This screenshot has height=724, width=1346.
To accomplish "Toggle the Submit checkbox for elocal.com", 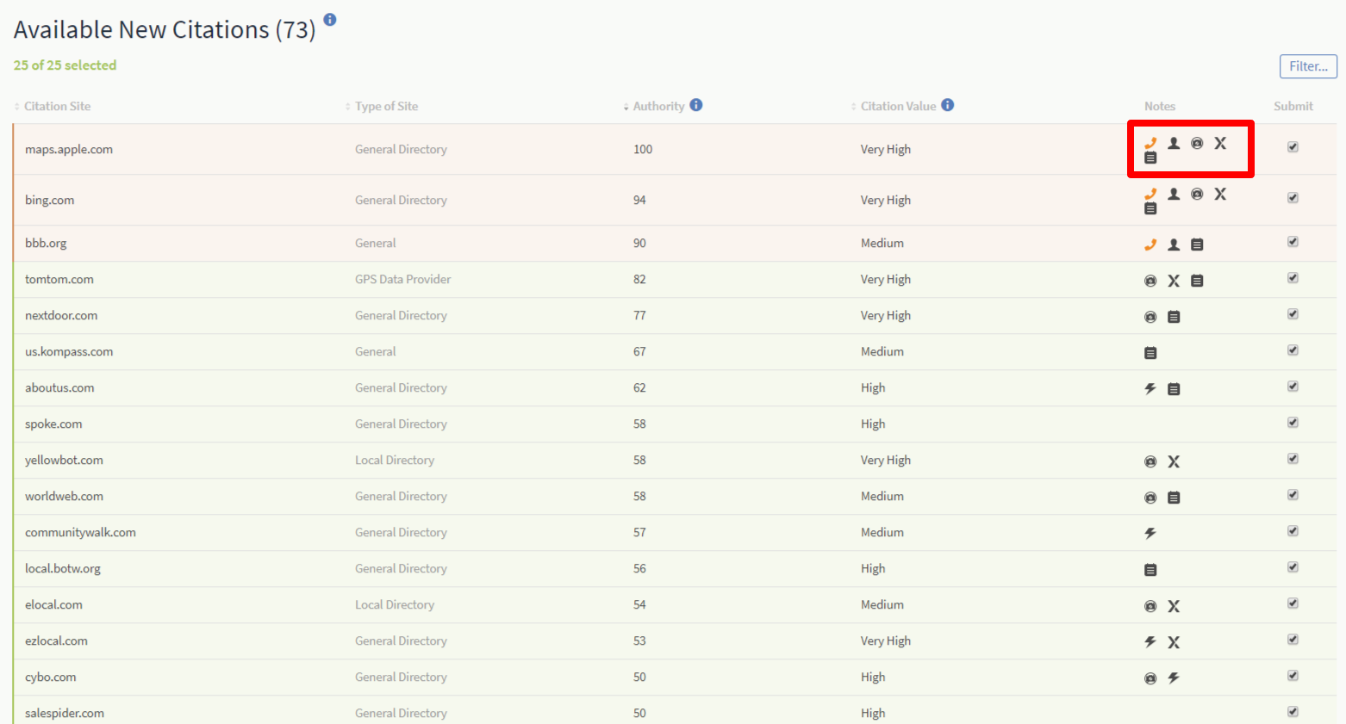I will 1293,603.
